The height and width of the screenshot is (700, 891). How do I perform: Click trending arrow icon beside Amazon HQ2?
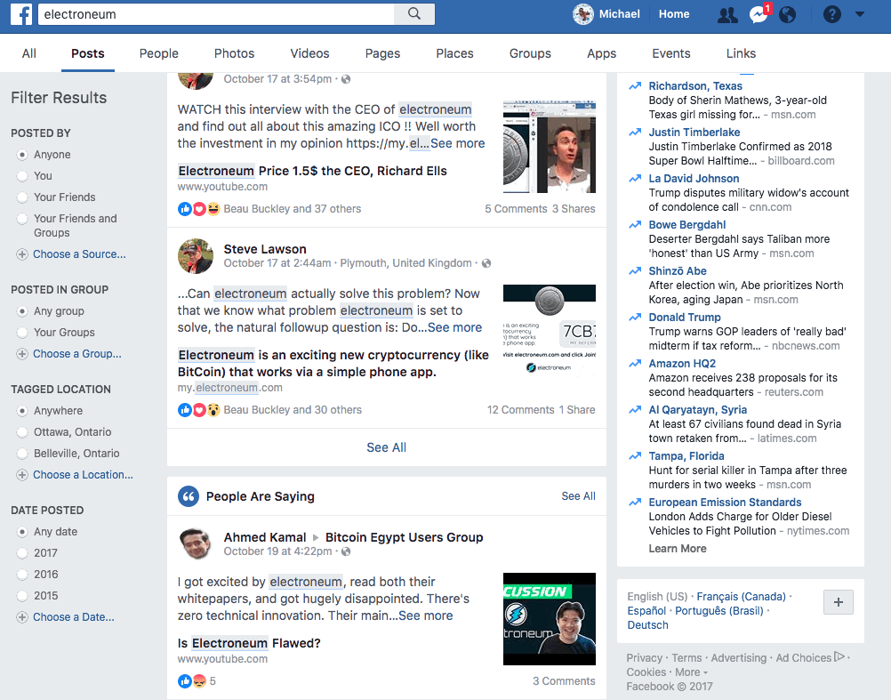tap(635, 364)
